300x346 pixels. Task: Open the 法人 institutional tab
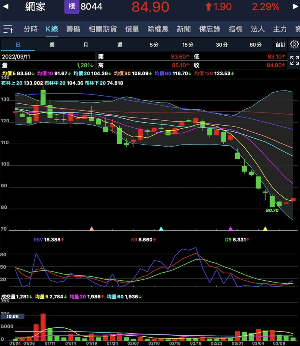(257, 29)
